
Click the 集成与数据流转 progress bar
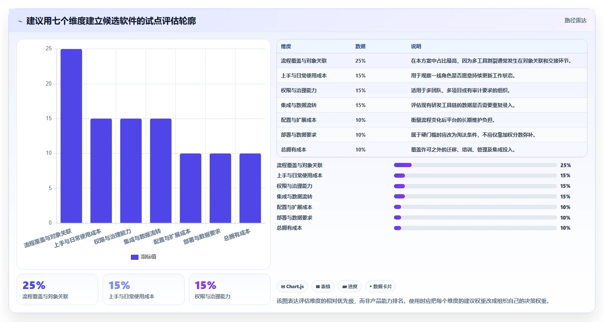coord(475,196)
